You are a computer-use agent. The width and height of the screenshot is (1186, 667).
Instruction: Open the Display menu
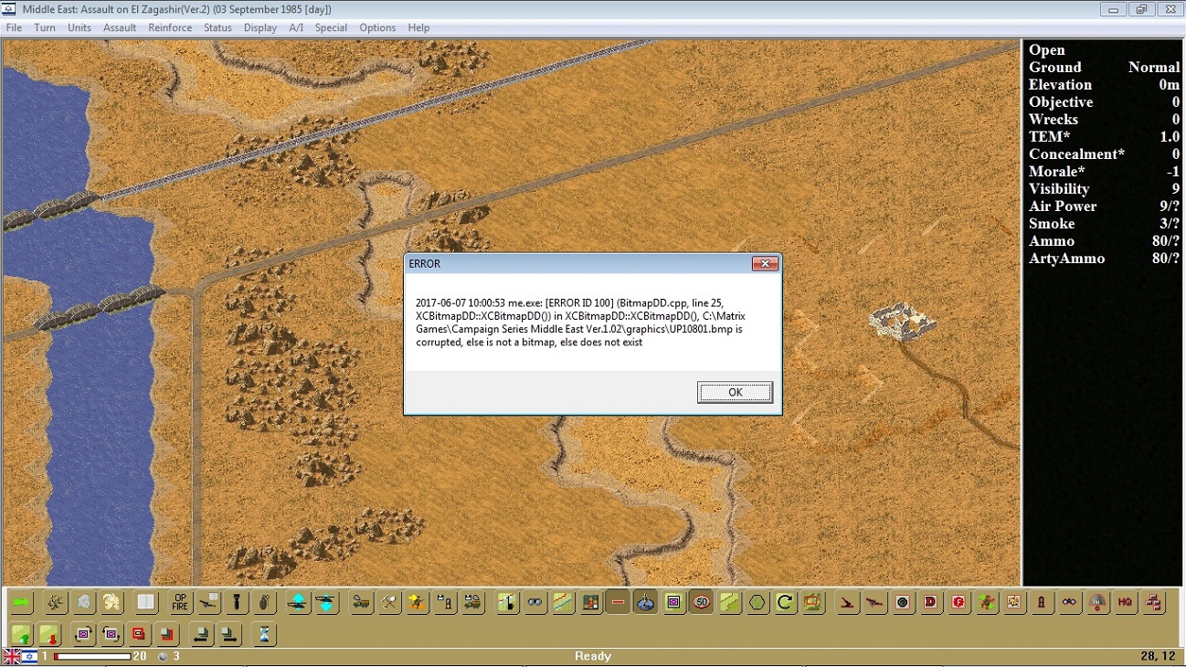[x=260, y=27]
